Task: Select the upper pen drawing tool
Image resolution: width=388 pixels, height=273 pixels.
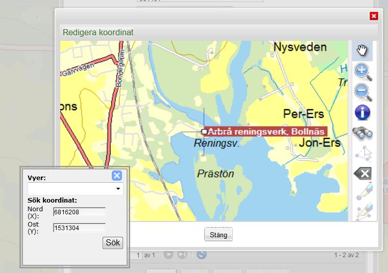Action: click(x=363, y=191)
